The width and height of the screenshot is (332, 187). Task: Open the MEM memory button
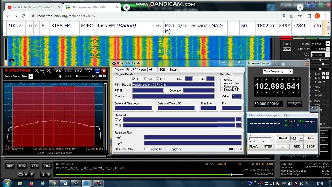click(22, 166)
